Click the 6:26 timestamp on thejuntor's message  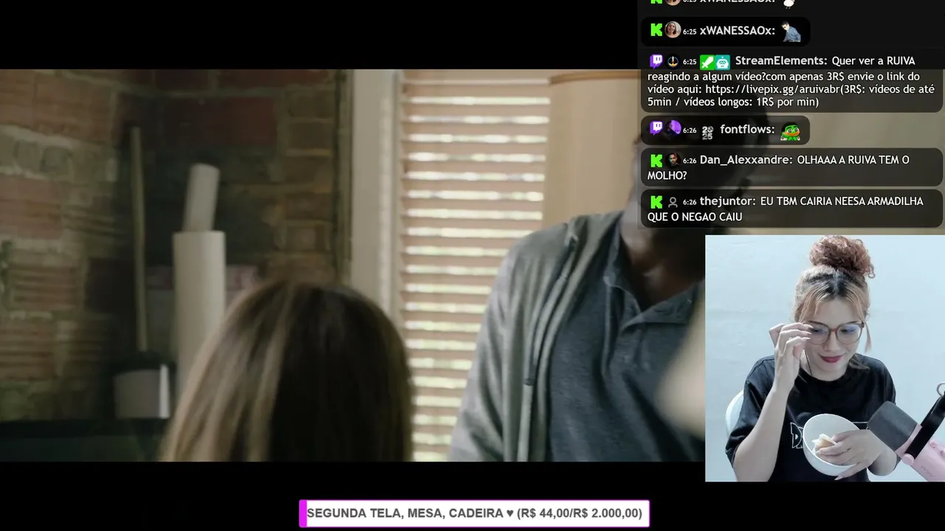[x=689, y=202]
